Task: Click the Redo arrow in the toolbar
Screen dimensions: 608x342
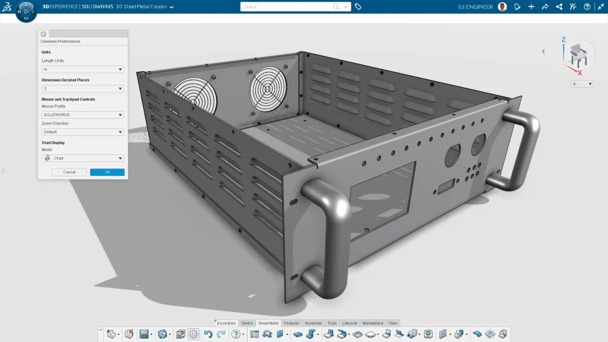Action: coord(221,334)
